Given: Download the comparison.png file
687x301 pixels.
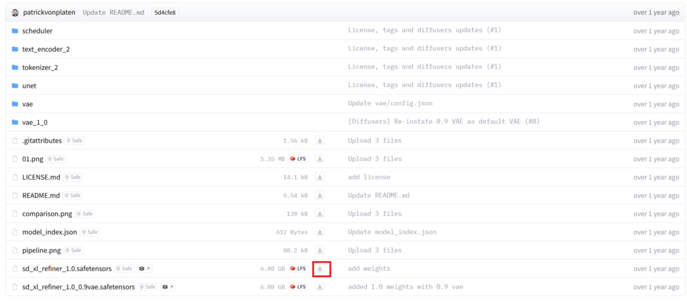Looking at the screenshot, I should point(320,214).
